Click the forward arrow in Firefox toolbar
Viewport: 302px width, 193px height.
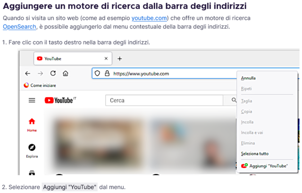point(40,74)
